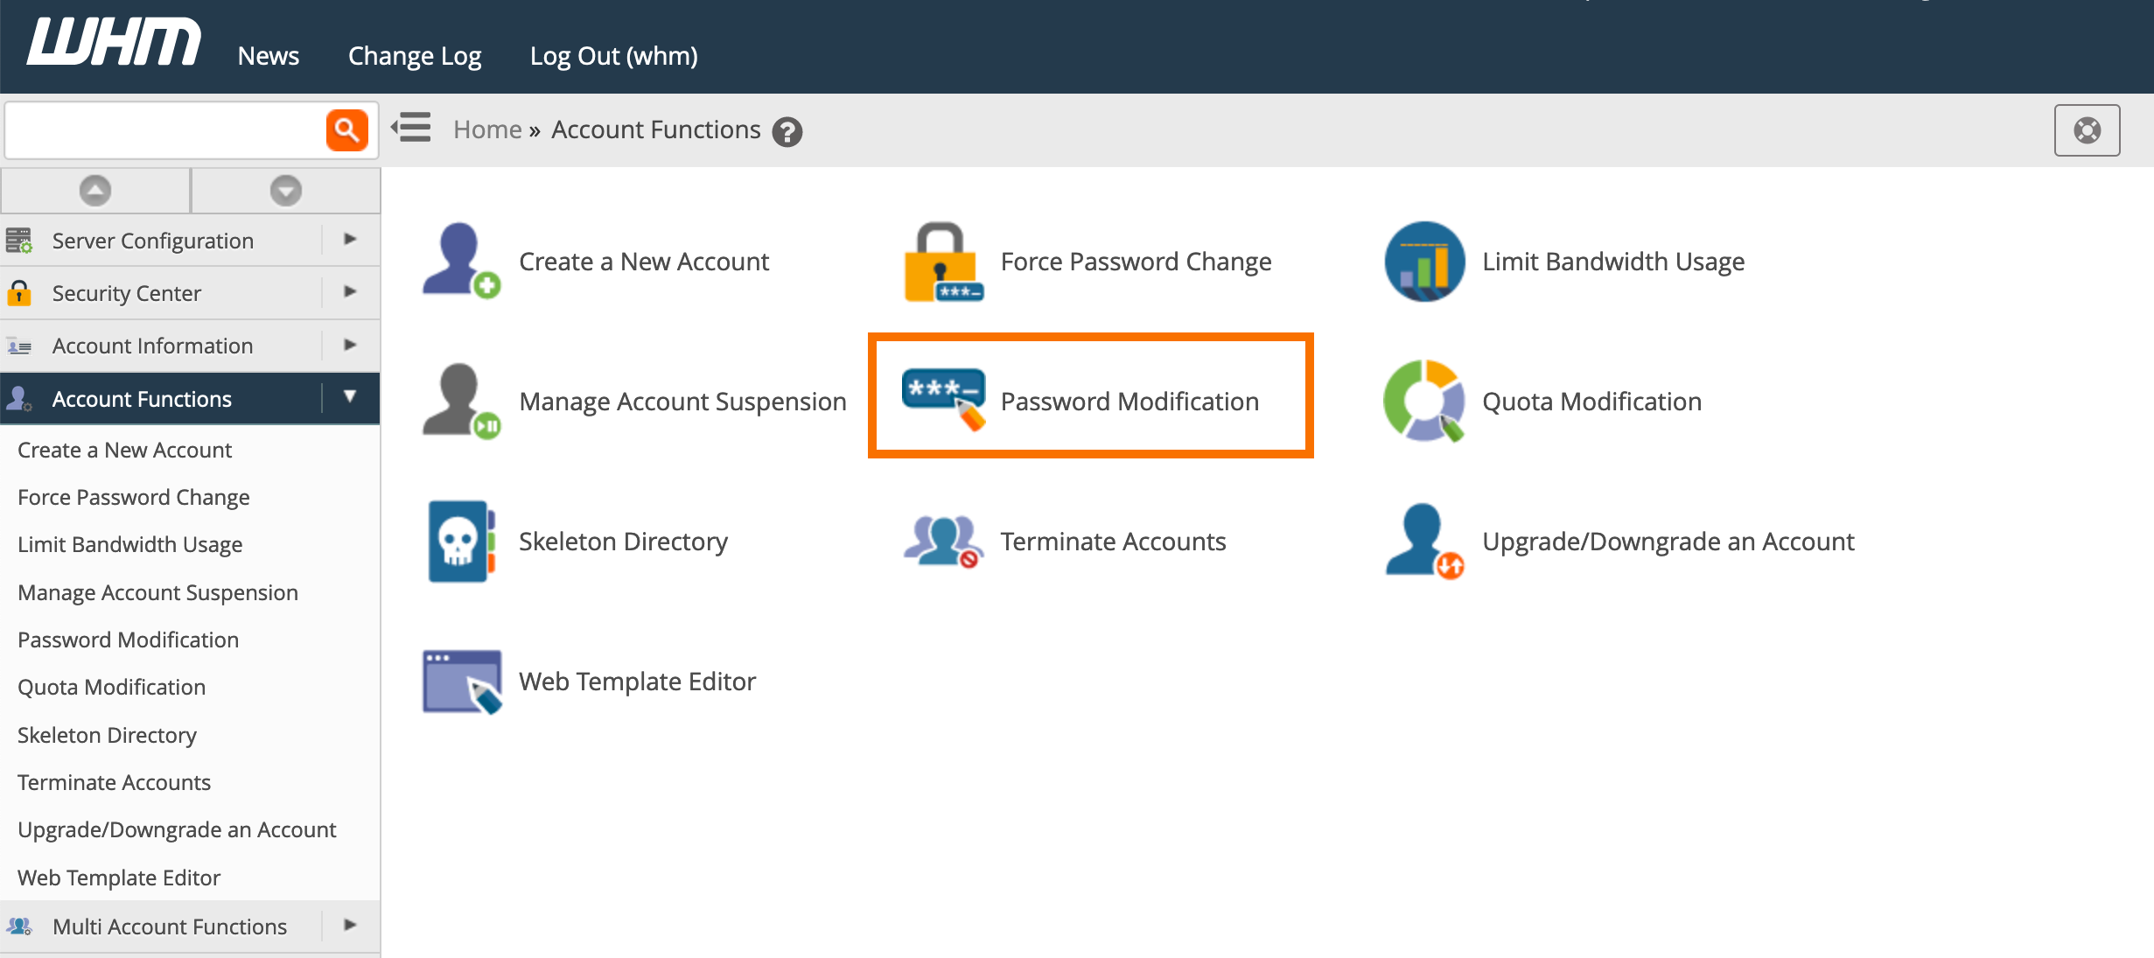2154x958 pixels.
Task: Open Create a New Account main link
Action: tap(644, 262)
